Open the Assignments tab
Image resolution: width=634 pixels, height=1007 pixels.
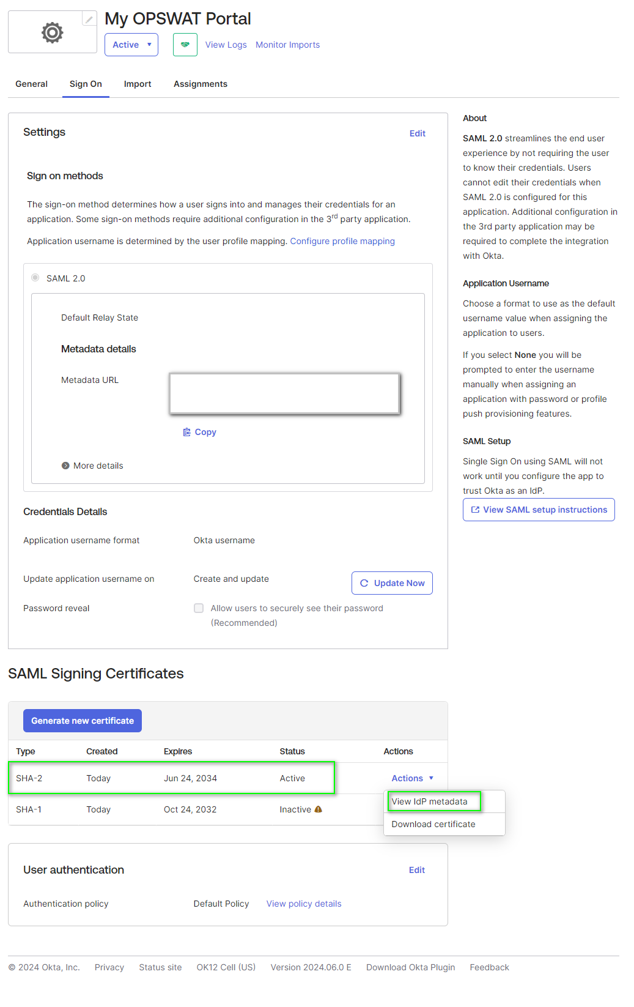201,84
